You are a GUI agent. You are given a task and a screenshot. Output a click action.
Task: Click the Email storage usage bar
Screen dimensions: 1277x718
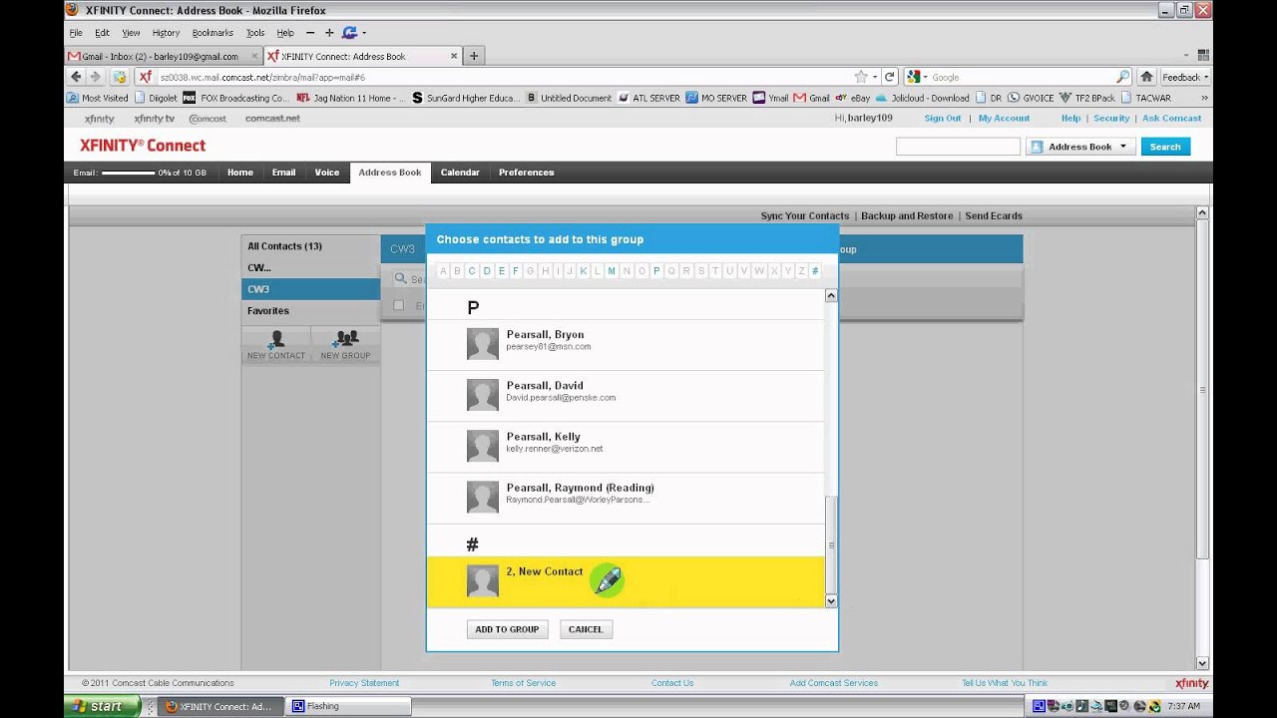click(130, 172)
